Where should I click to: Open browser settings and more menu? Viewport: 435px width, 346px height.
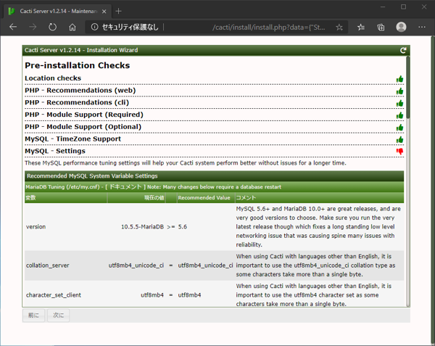(x=422, y=27)
